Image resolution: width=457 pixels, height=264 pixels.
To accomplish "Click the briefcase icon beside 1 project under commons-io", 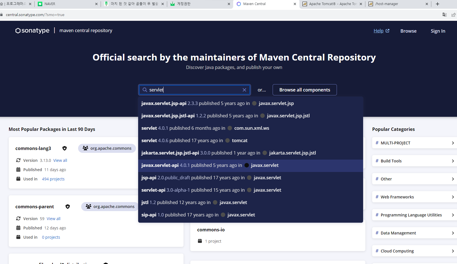I will click(x=200, y=241).
